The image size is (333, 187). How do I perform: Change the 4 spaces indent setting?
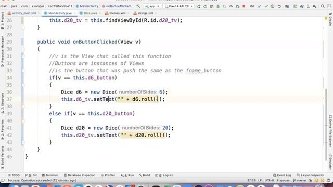point(283,180)
